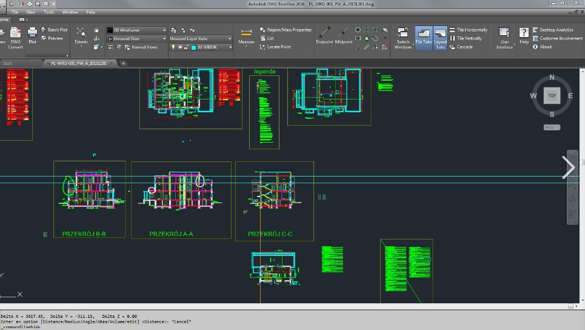The image size is (585, 330).
Task: Open the Tools menu
Action: coord(48,12)
